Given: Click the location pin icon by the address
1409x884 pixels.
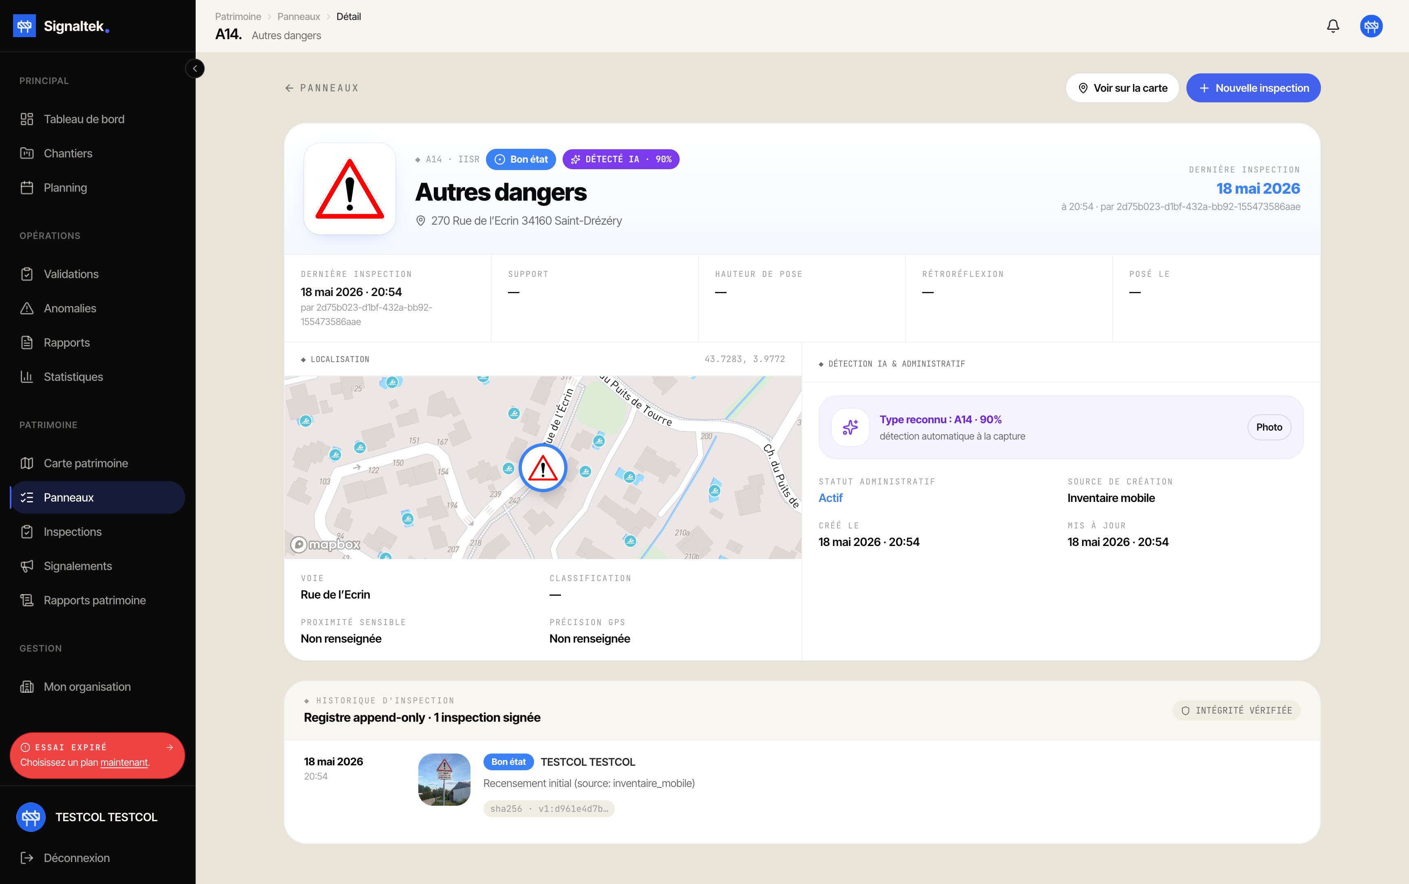Looking at the screenshot, I should pos(420,221).
